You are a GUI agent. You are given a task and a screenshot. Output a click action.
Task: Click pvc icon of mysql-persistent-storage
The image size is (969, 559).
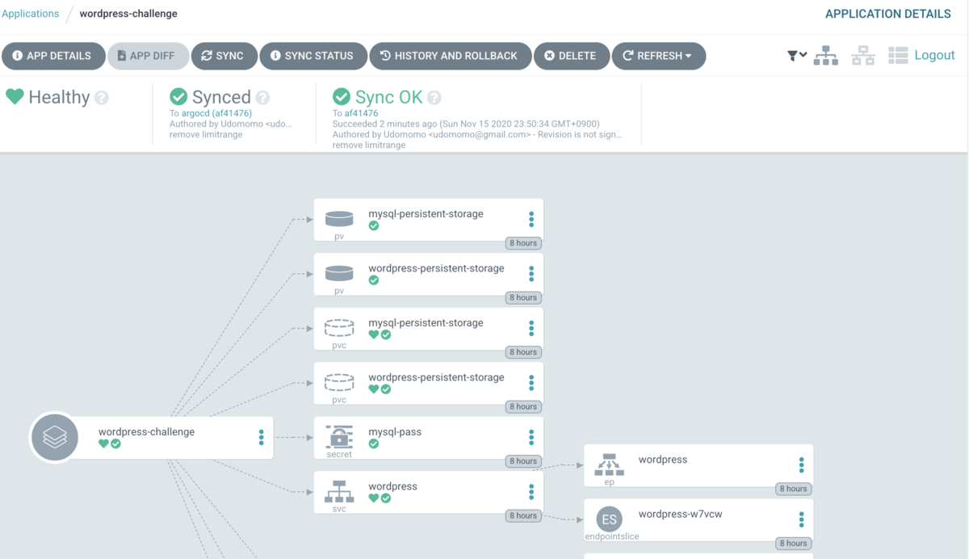[339, 328]
